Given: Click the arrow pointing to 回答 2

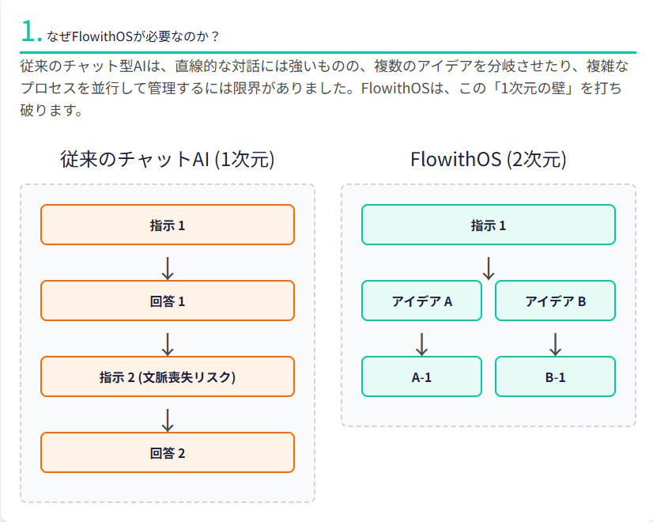Looking at the screenshot, I should [x=168, y=419].
